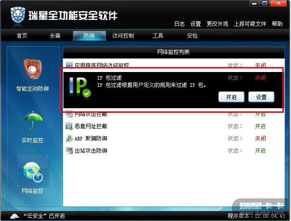This screenshot has width=291, height=221.
Task: Minimize the Rising security window
Action: [254, 4]
